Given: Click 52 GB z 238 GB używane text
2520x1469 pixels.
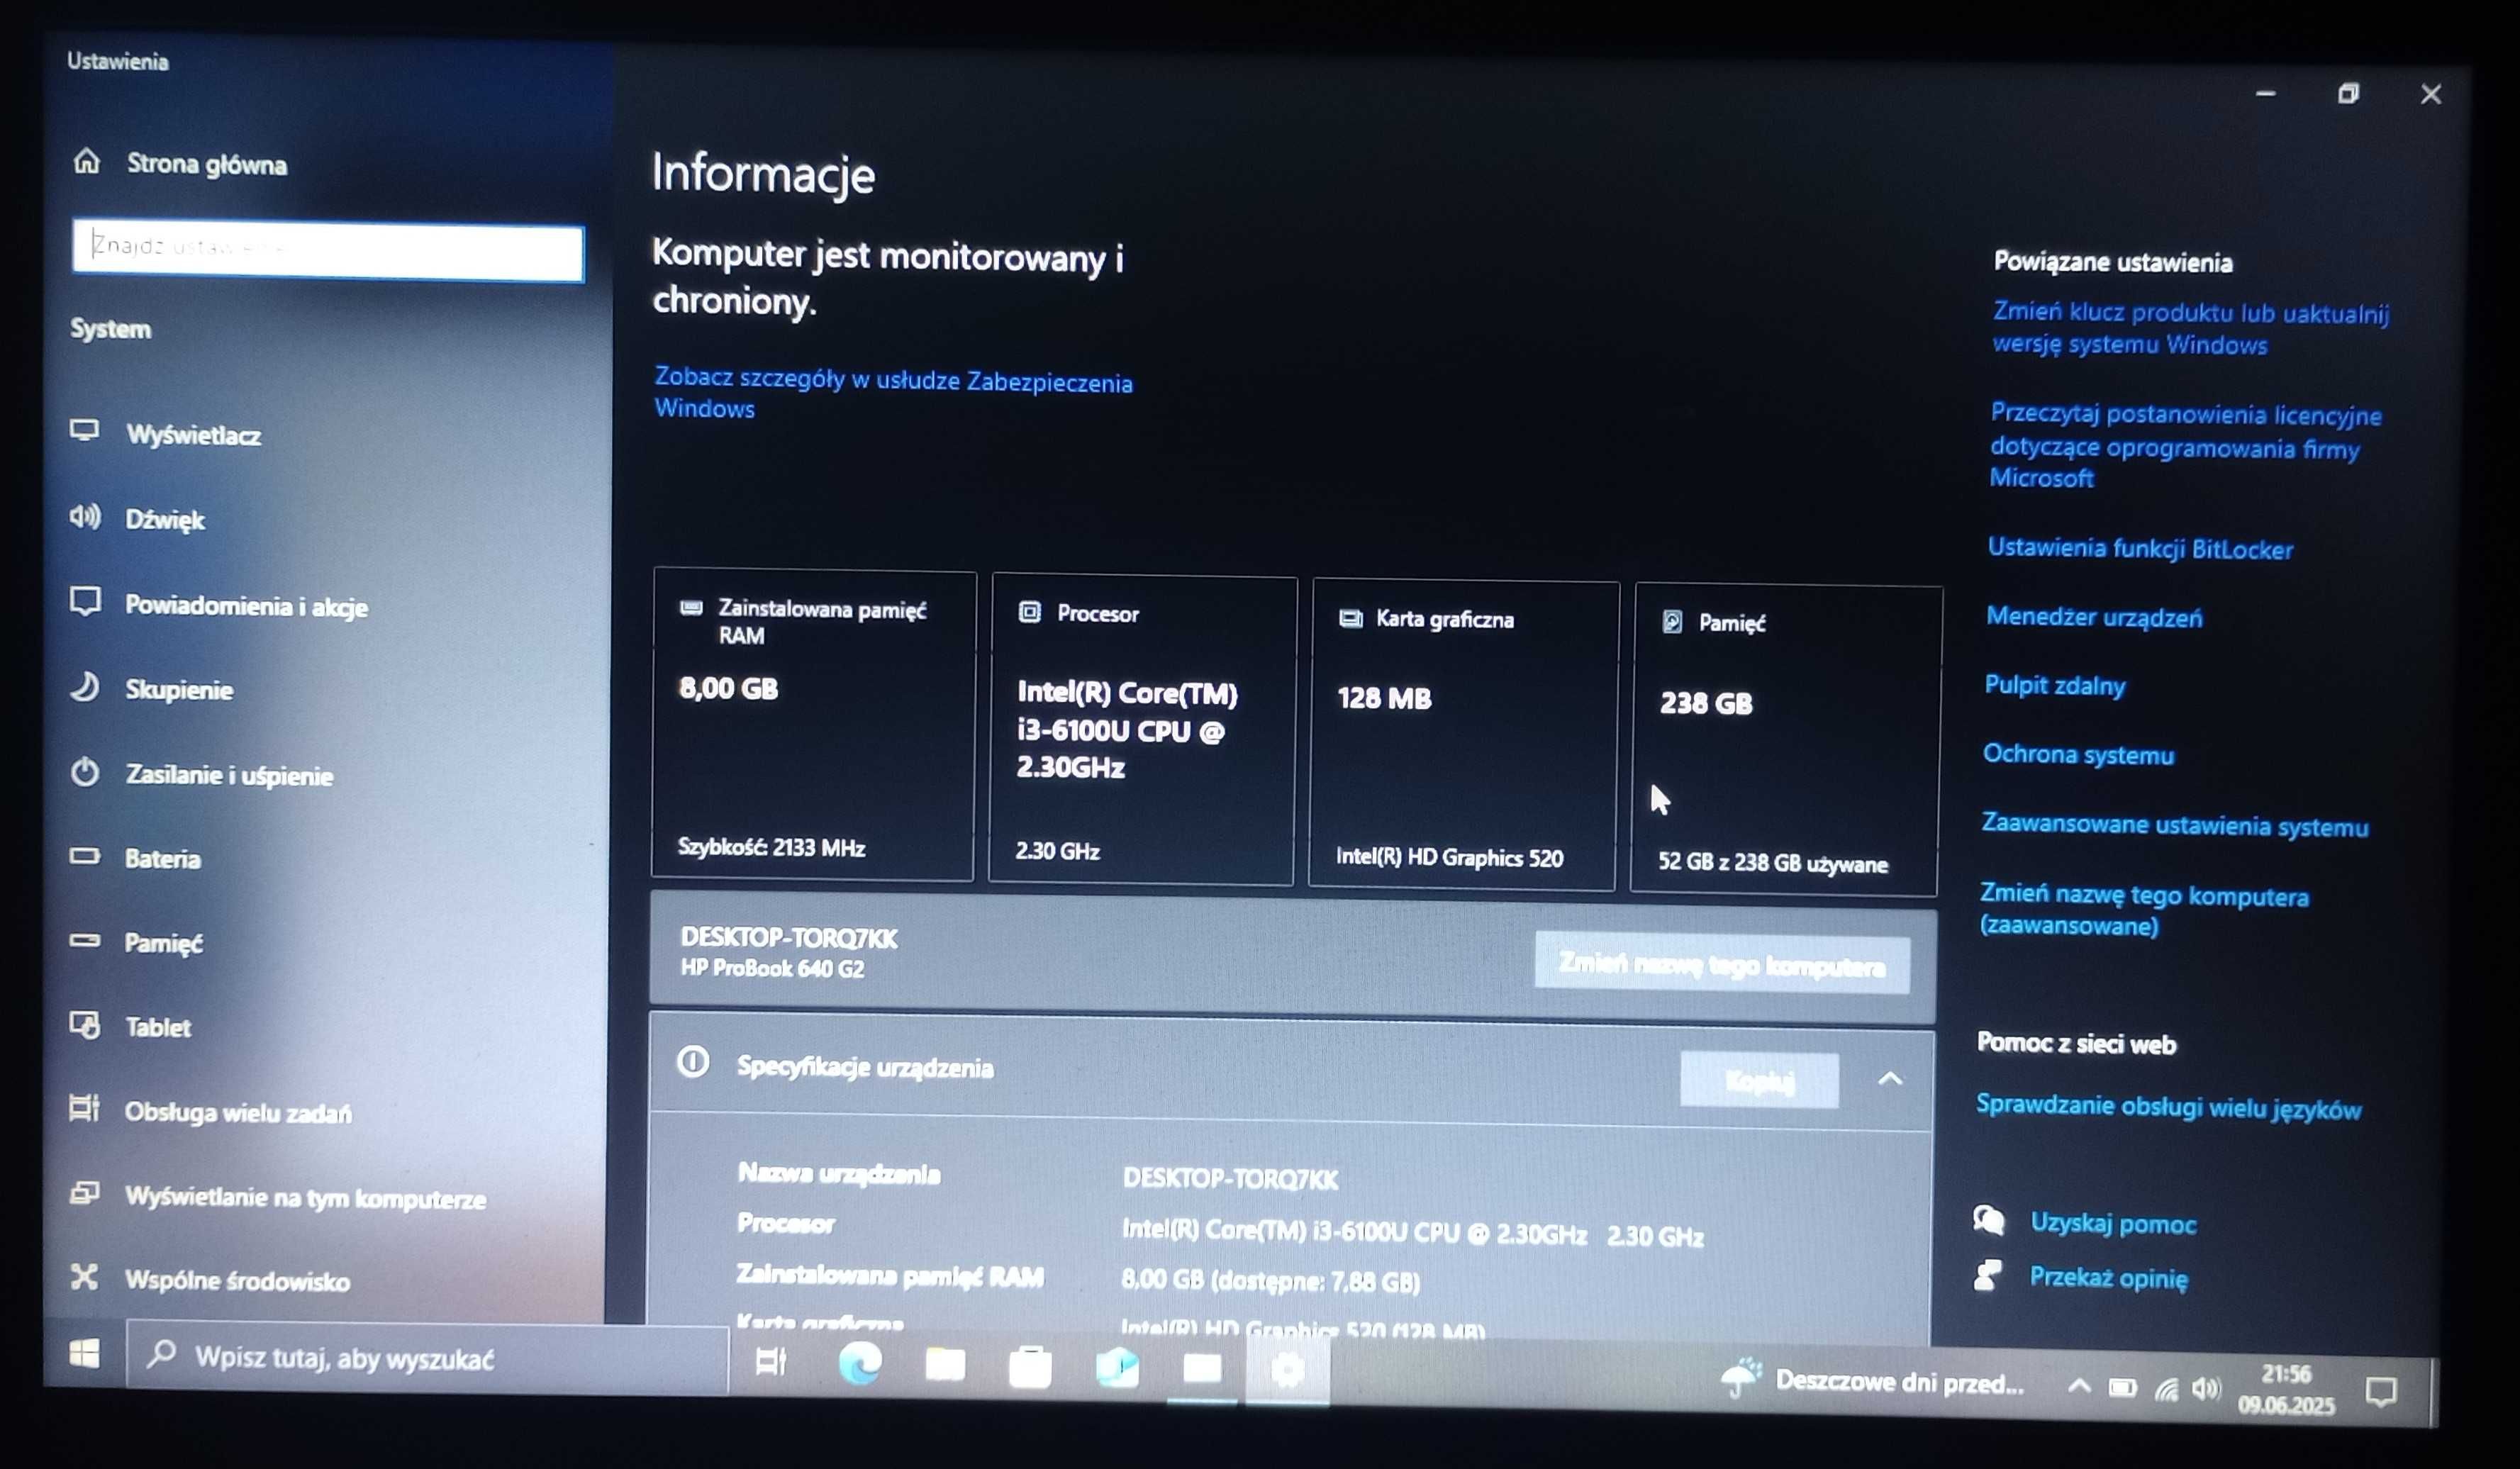Looking at the screenshot, I should pos(1772,863).
